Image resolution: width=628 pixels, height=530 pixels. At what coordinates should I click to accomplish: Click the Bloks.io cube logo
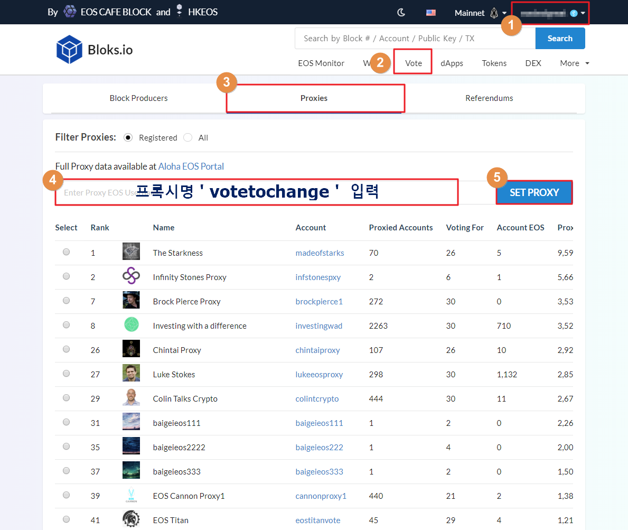point(69,50)
